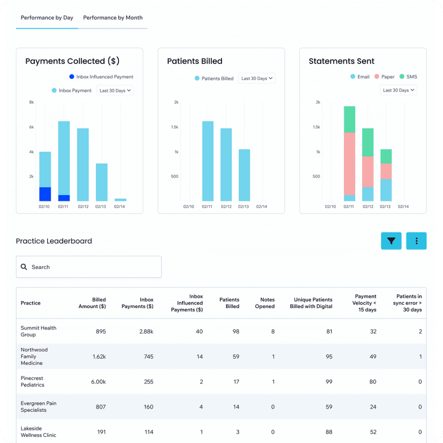Click the 02/11 bar in Payments Collected
The height and width of the screenshot is (443, 443).
pyautogui.click(x=64, y=160)
